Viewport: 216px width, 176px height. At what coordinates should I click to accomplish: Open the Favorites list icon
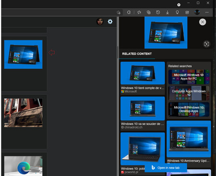coord(139,12)
